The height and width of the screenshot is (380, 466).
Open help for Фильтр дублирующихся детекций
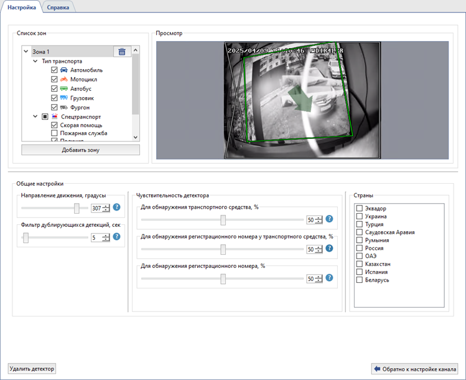coord(116,237)
